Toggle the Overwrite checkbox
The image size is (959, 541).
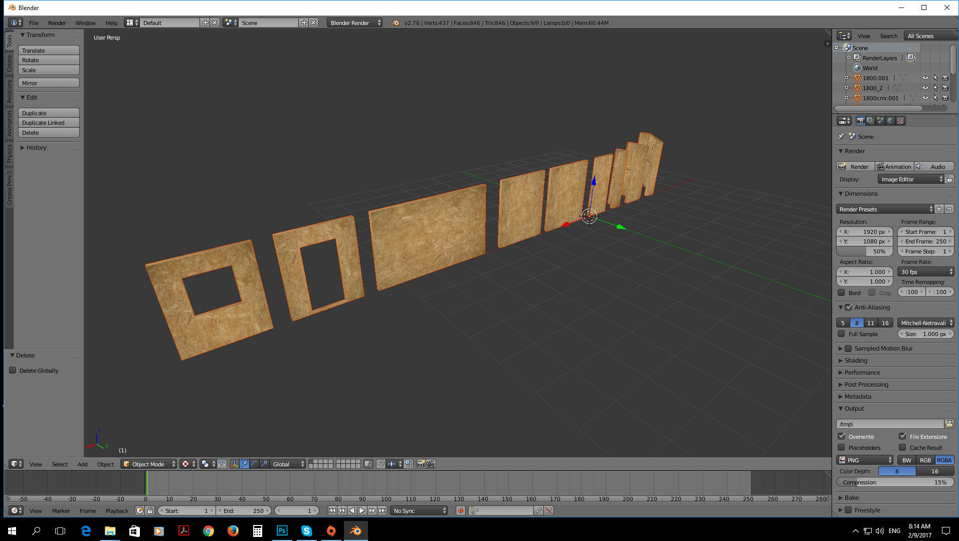(841, 436)
